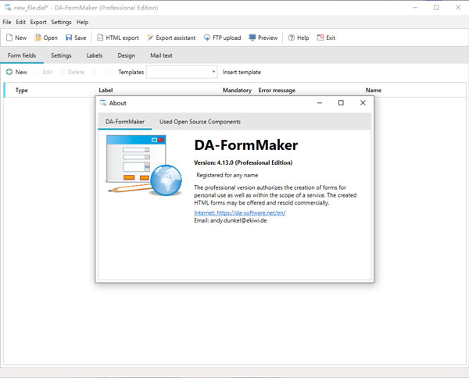Viewport: 469px width, 378px height.
Task: Switch to the Mail text tab
Action: (161, 55)
